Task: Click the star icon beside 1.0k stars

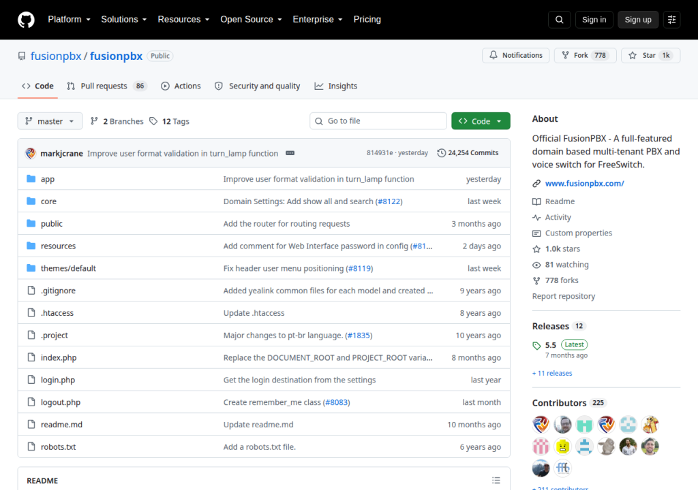Action: (536, 249)
